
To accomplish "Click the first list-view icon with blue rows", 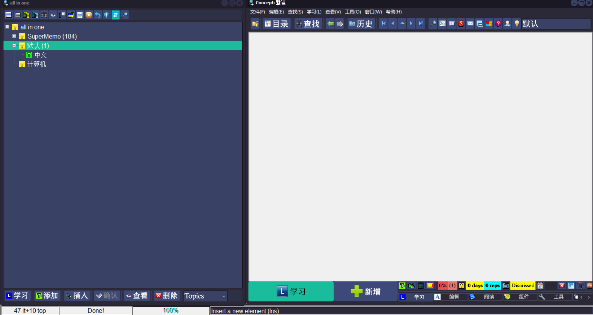I will [x=8, y=15].
